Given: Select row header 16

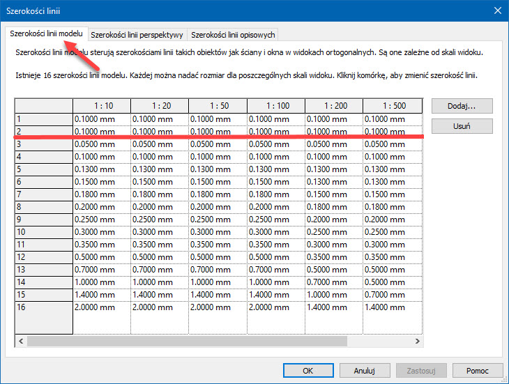Looking at the screenshot, I should (x=44, y=307).
